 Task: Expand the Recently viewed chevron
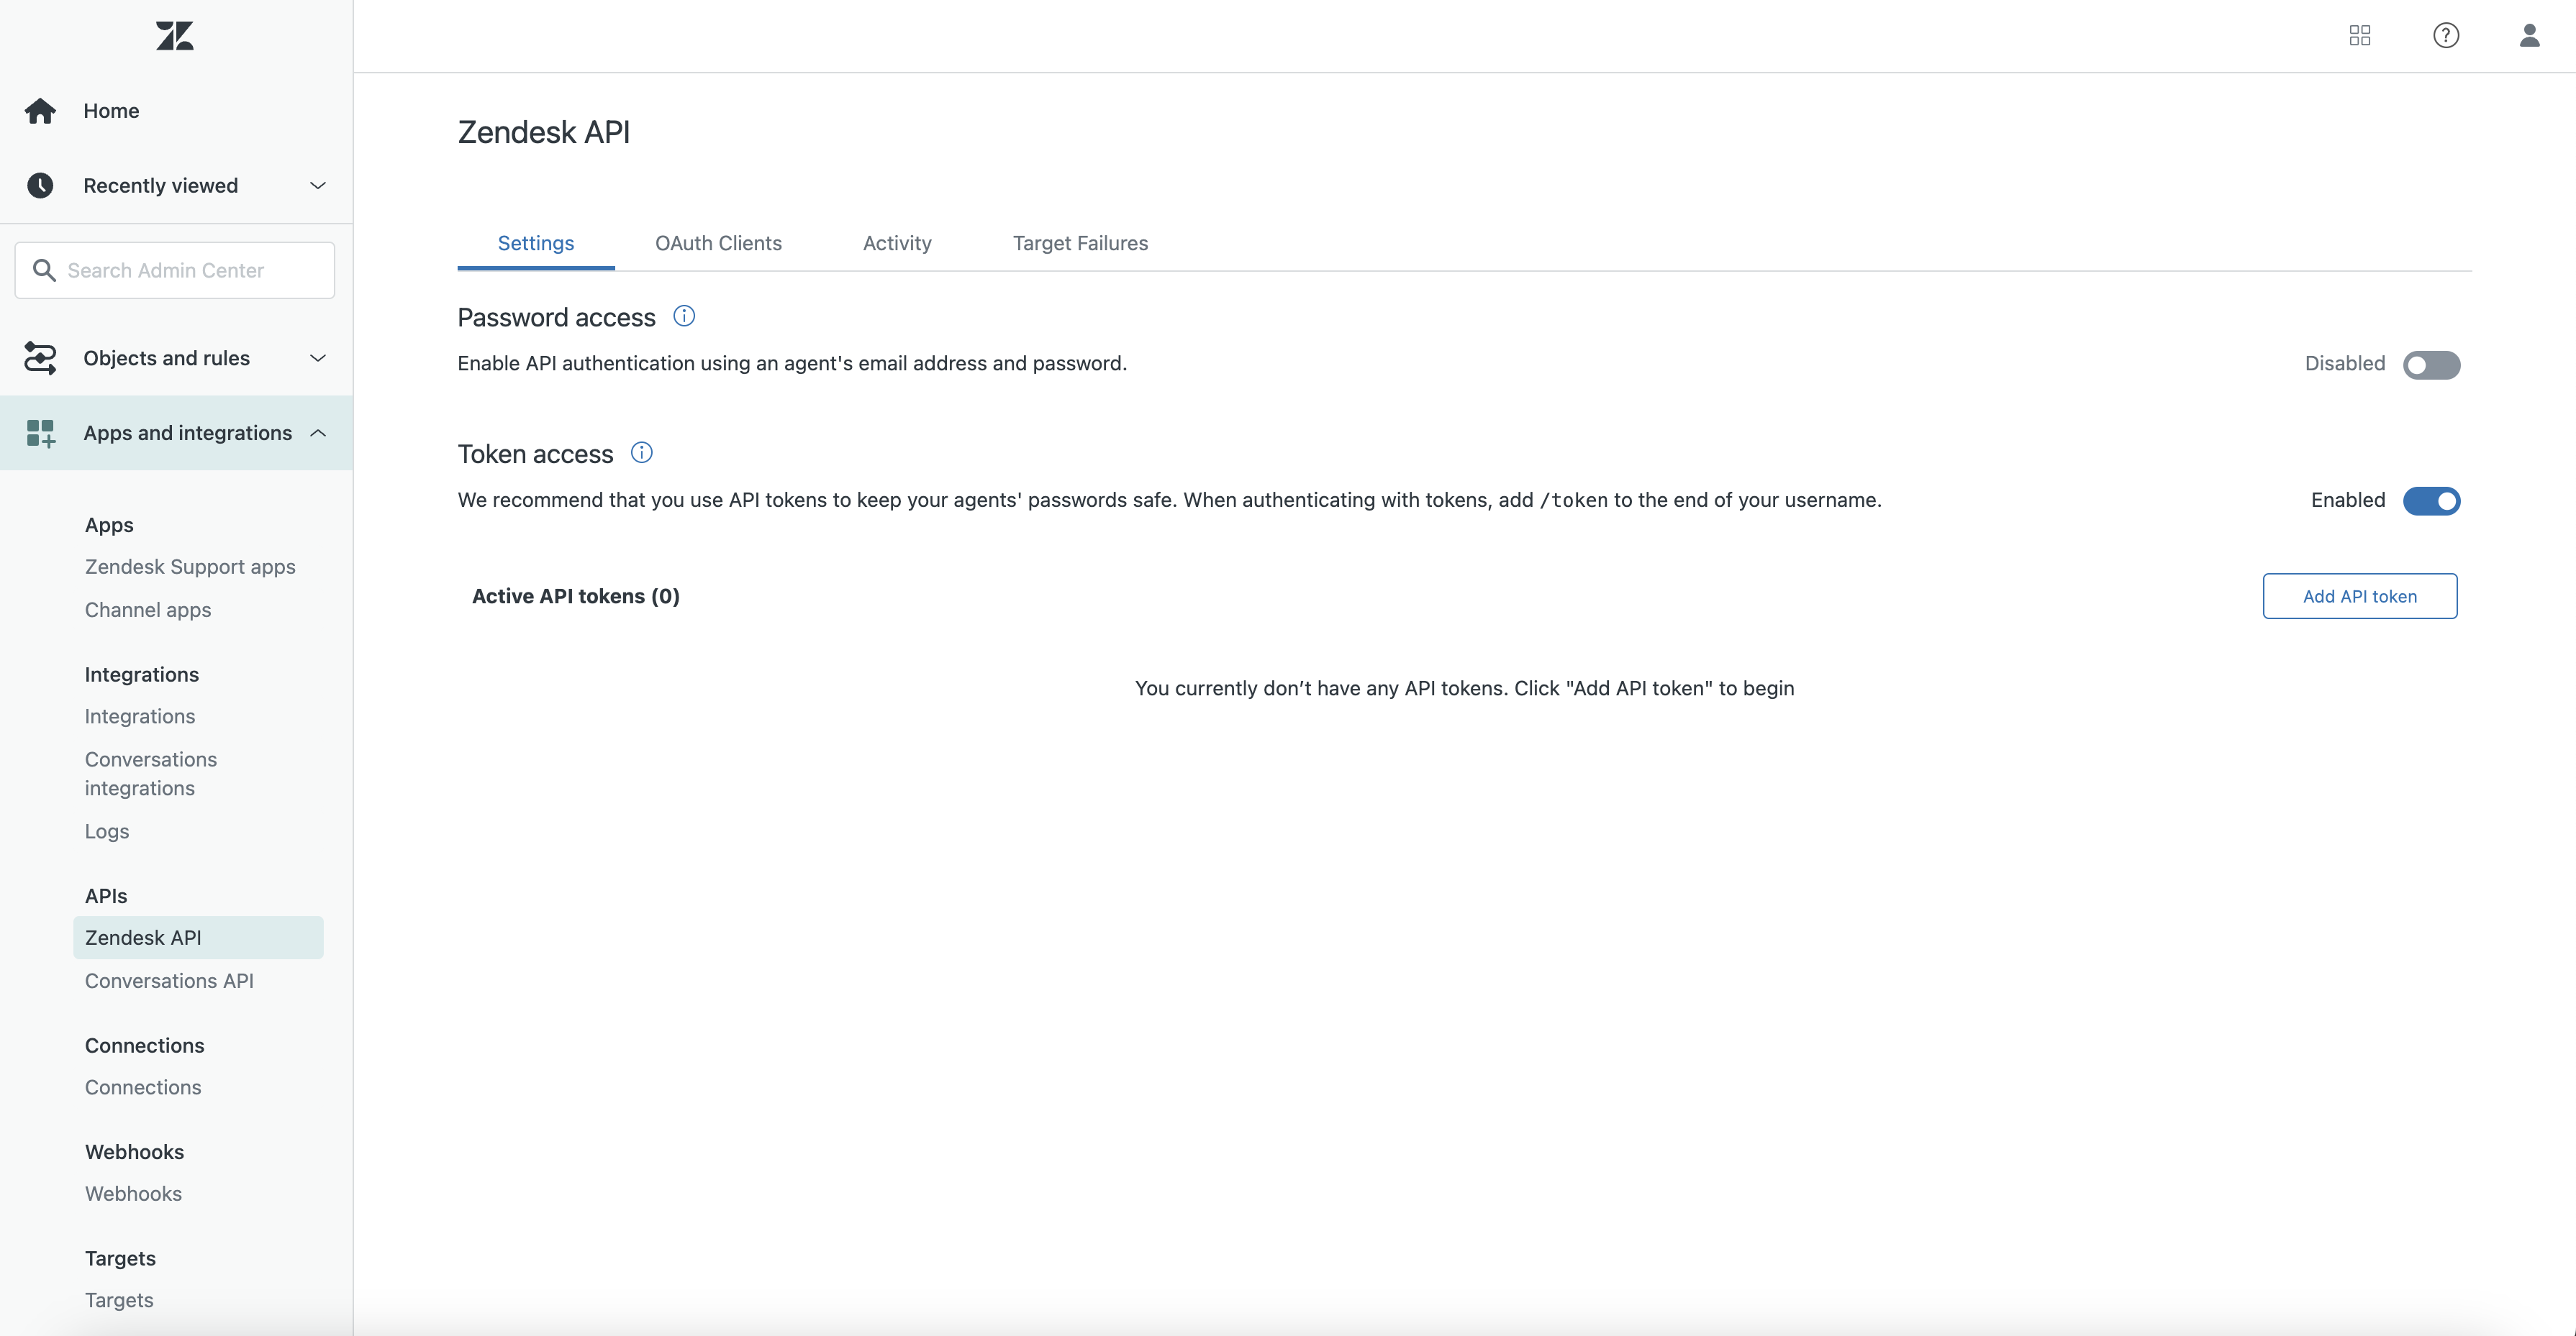(318, 186)
